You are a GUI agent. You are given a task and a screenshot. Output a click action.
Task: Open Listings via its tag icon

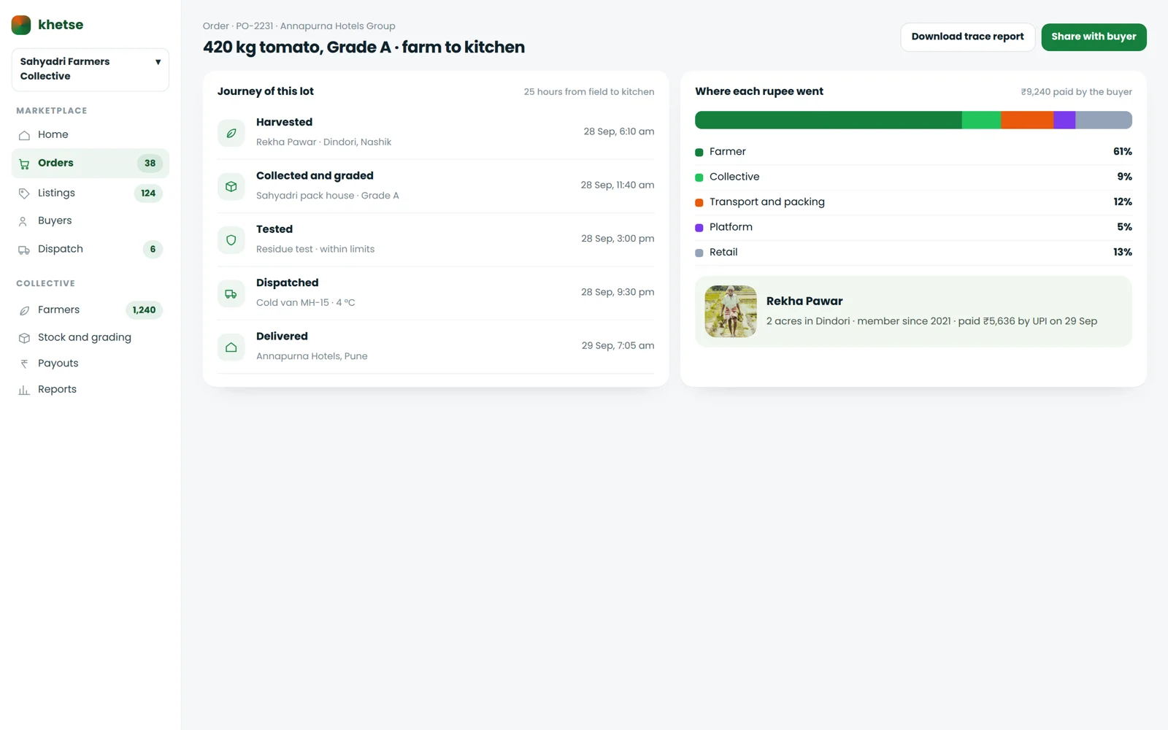(x=24, y=193)
